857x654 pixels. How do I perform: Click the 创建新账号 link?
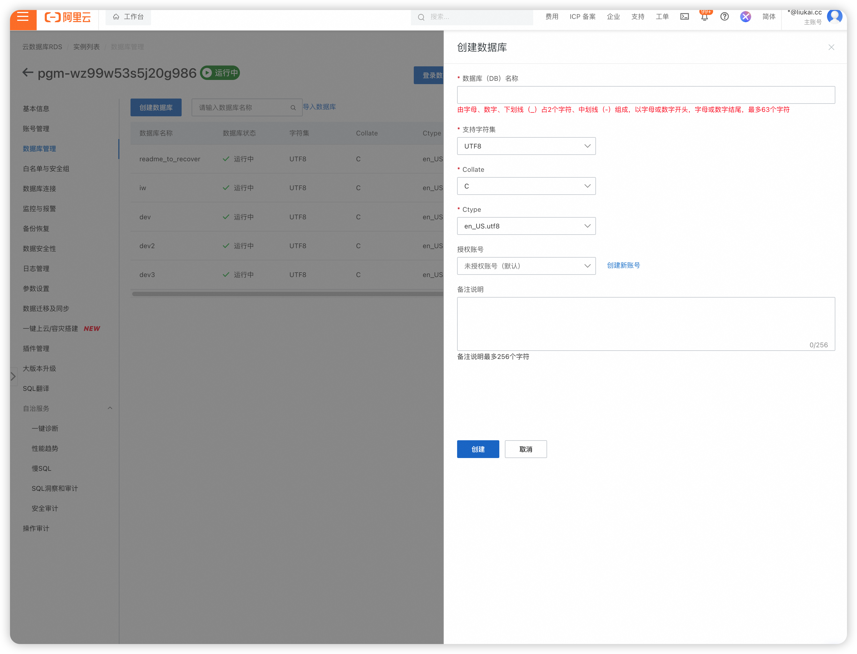[623, 265]
